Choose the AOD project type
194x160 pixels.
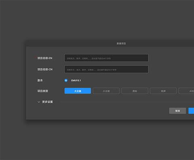coord(186,91)
